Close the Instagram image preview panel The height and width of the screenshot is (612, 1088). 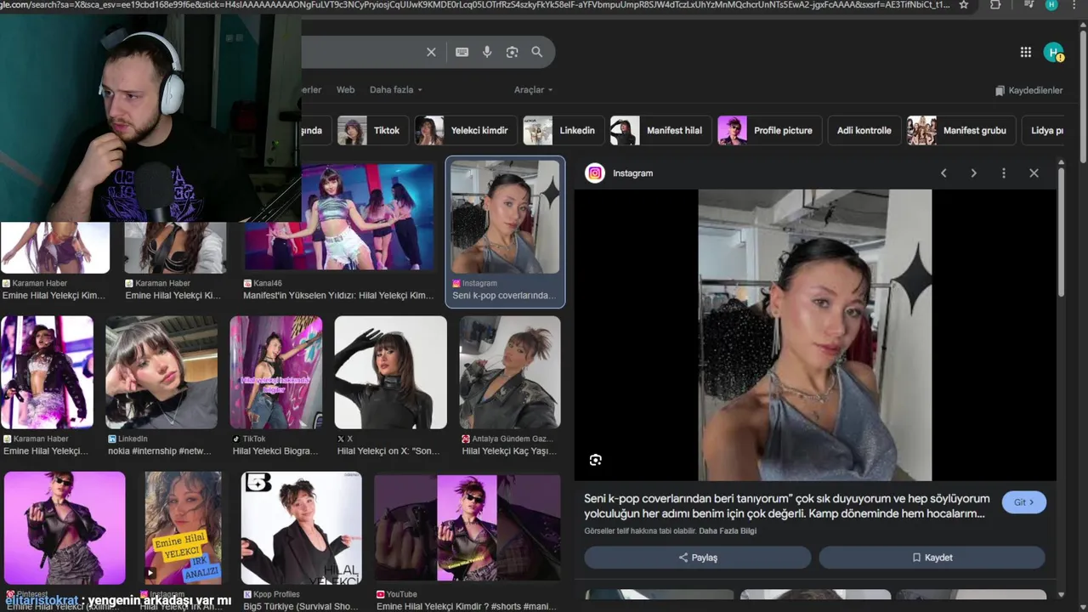pos(1034,173)
